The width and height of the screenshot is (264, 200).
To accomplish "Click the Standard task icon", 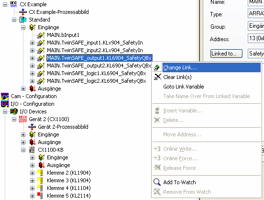I will coord(23,20).
